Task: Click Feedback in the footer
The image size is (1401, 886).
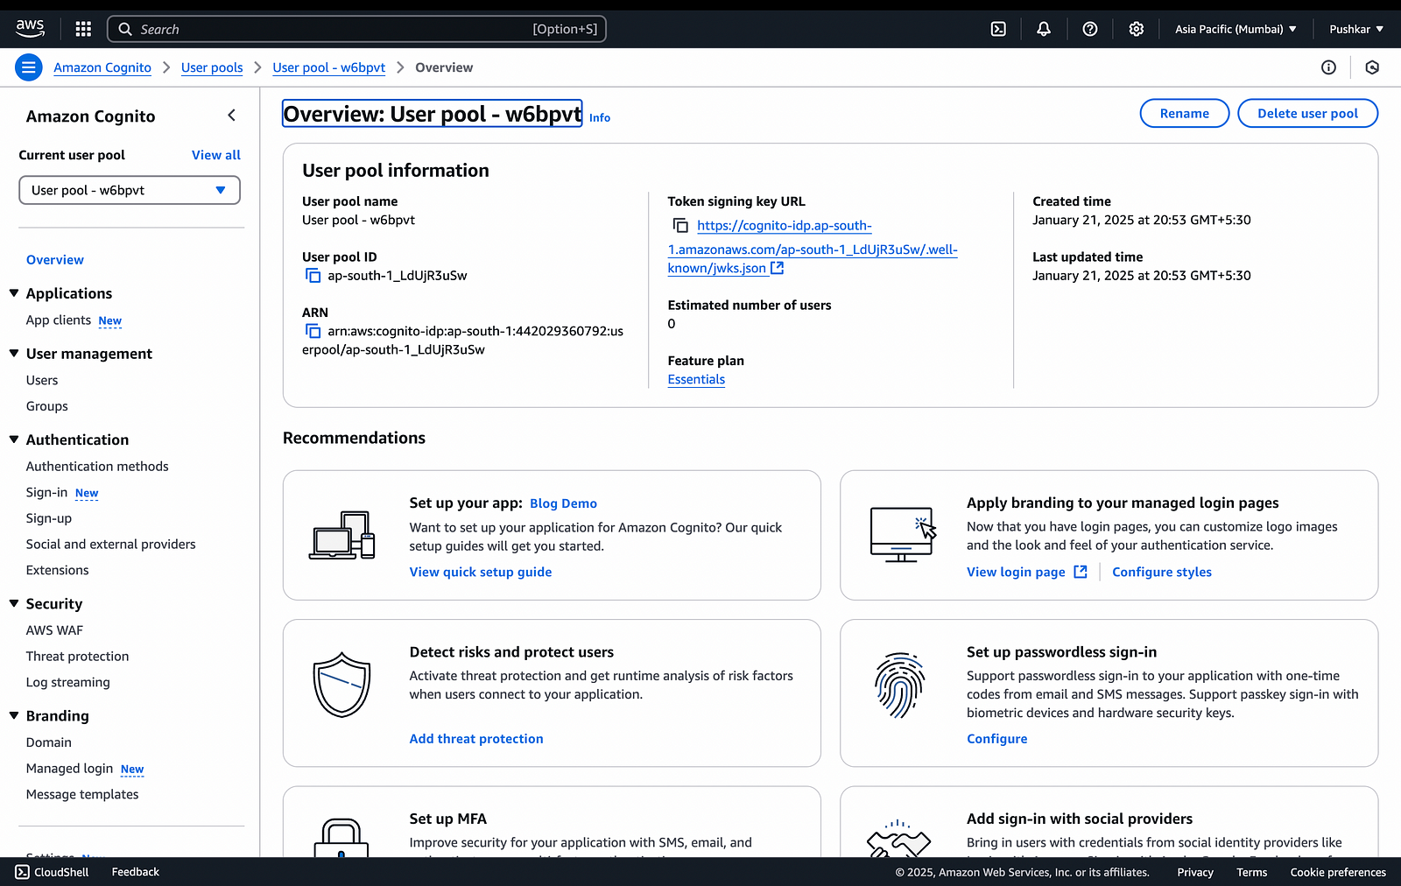Action: [136, 872]
